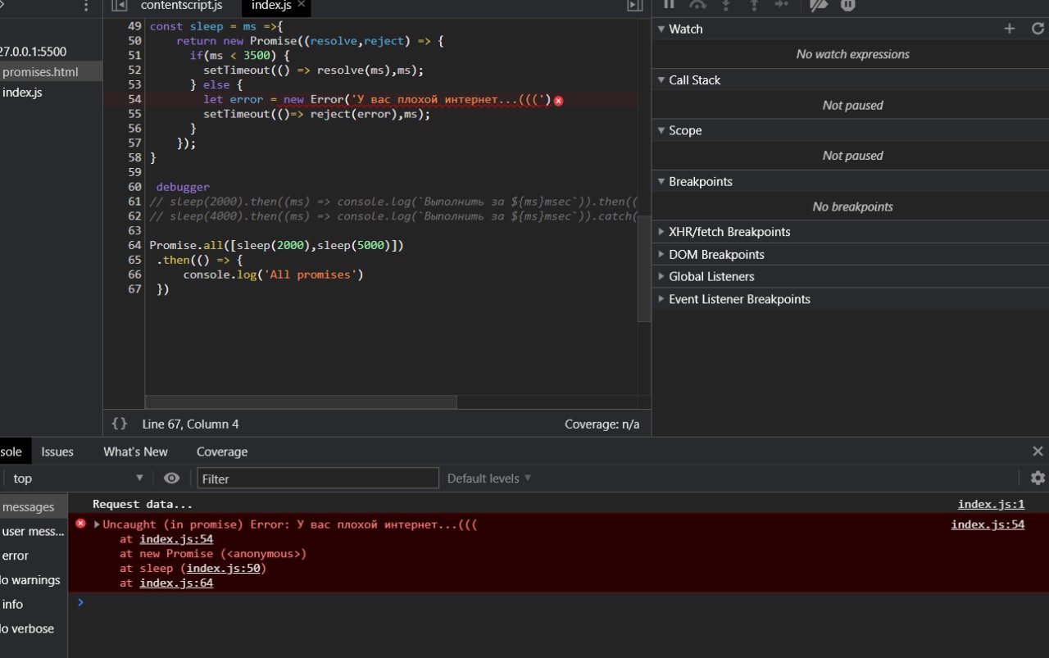Switch to contentscript.js tab
Image resolution: width=1049 pixels, height=658 pixels.
click(x=181, y=6)
